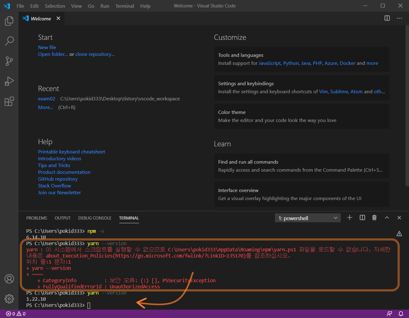Maximize the panel with up chevron

point(387,218)
